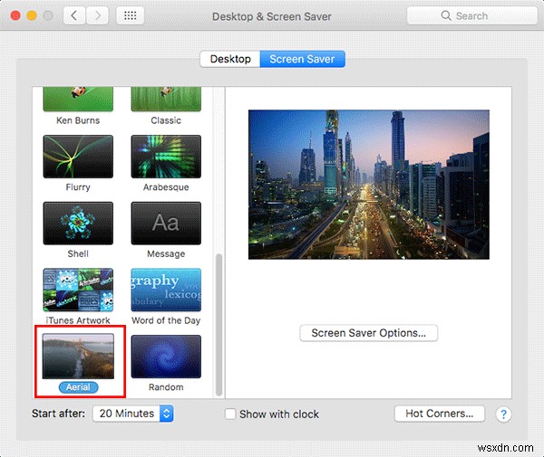This screenshot has width=544, height=457.
Task: Pick the Shell screen saver thumbnail
Action: point(78,224)
